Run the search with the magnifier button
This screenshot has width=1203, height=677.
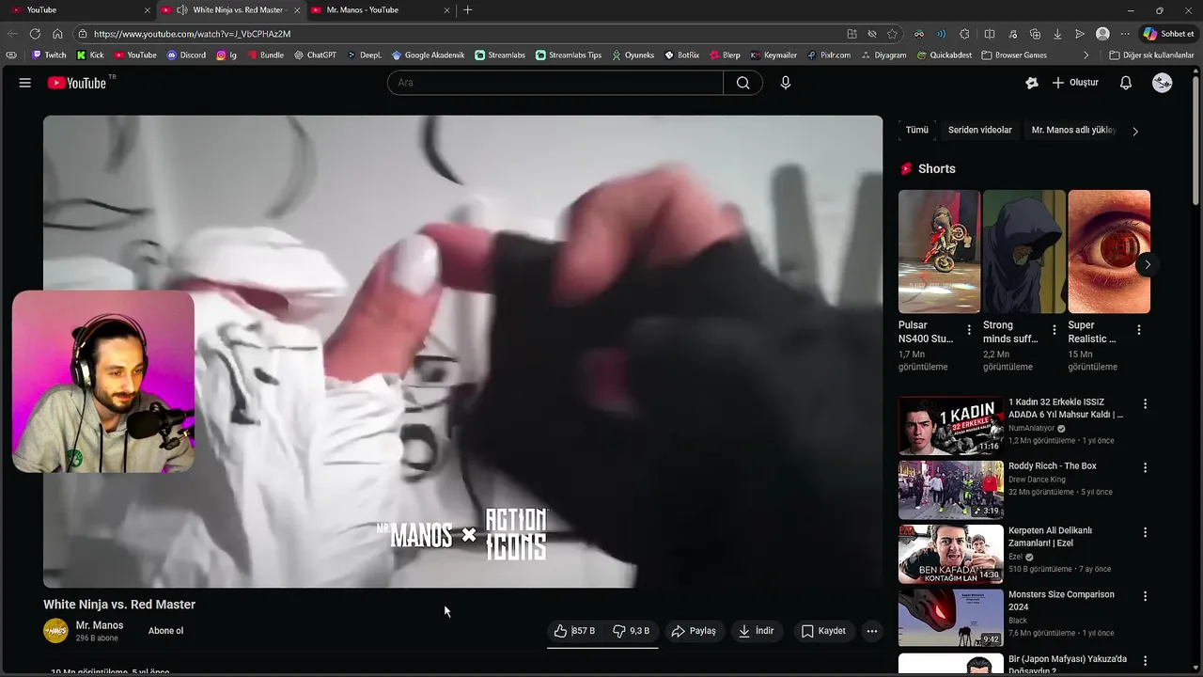click(742, 83)
